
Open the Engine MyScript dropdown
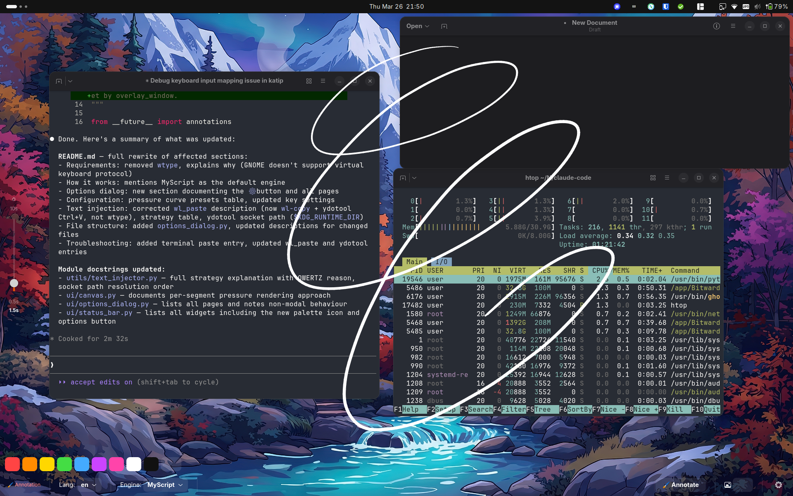coord(164,485)
